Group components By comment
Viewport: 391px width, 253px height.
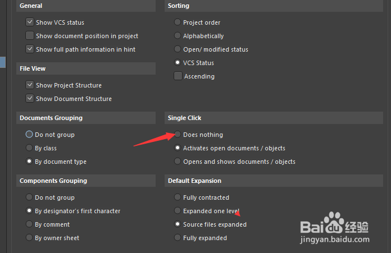coord(29,224)
